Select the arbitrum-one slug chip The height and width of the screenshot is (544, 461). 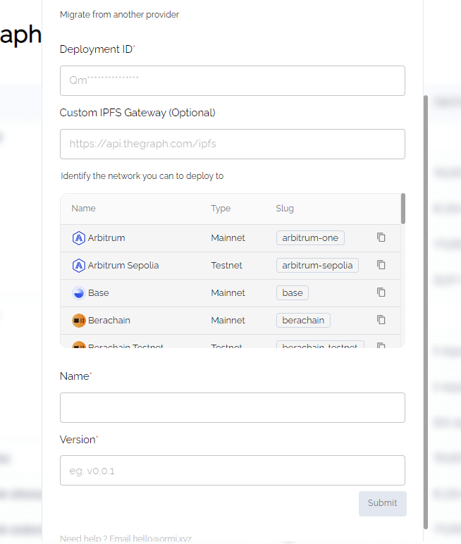(x=310, y=238)
